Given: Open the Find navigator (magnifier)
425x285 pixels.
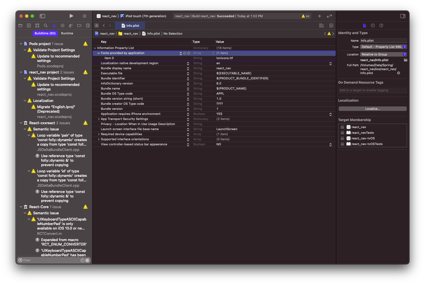Looking at the screenshot, I should [46, 26].
